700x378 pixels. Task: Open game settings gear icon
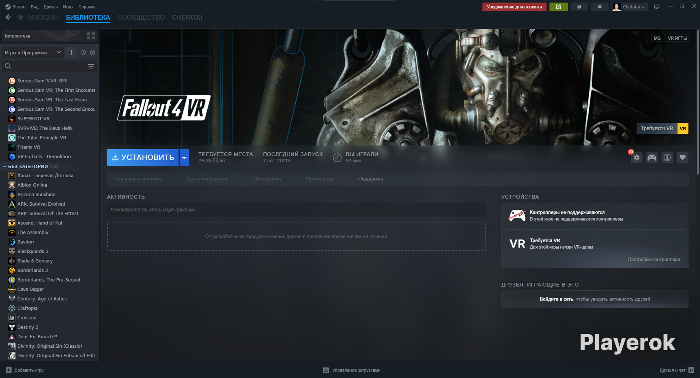coord(636,158)
